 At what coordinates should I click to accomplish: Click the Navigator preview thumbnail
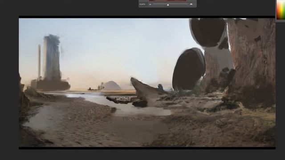[167, 0]
